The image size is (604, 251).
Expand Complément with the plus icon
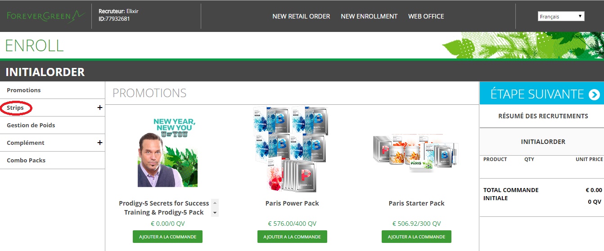pyautogui.click(x=100, y=143)
